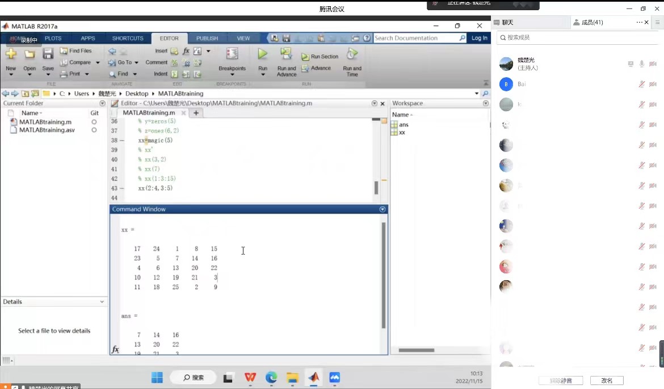Viewport: 664px width, 389px height.
Task: Toggle microphone icon for member Bai
Action: pos(642,84)
